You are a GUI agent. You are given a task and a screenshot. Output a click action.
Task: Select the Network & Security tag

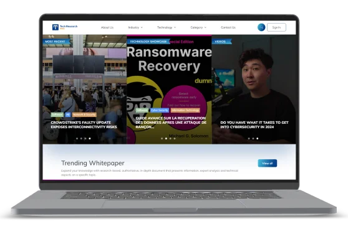click(84, 115)
